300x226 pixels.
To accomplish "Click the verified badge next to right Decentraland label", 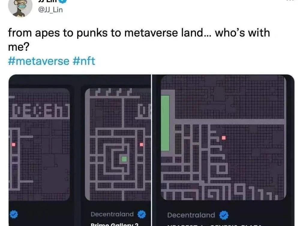I will (224, 215).
